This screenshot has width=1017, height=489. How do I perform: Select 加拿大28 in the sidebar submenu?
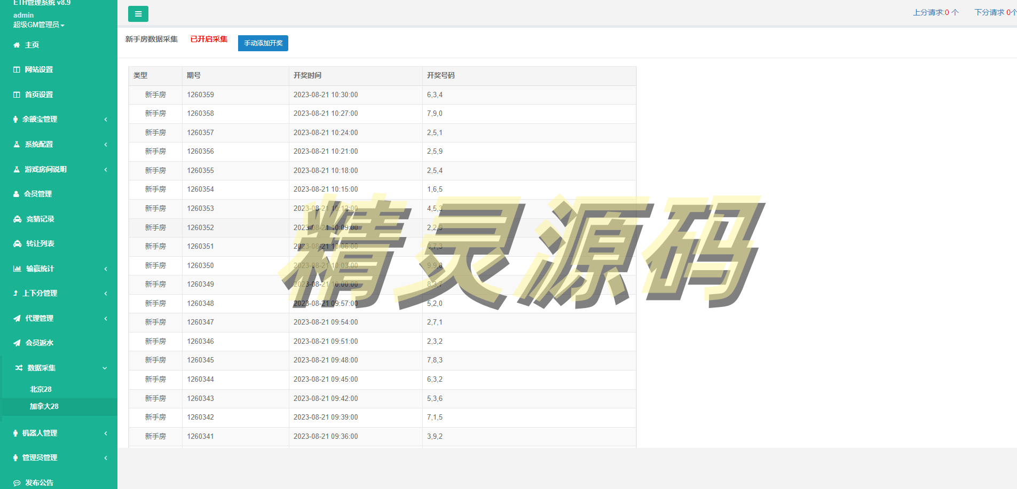click(44, 407)
